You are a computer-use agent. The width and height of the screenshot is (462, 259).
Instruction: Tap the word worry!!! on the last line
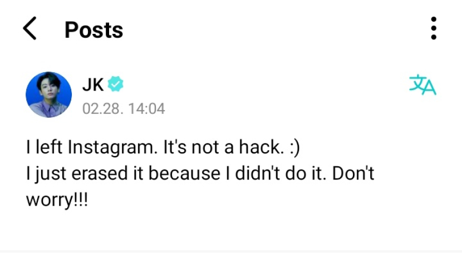(57, 200)
